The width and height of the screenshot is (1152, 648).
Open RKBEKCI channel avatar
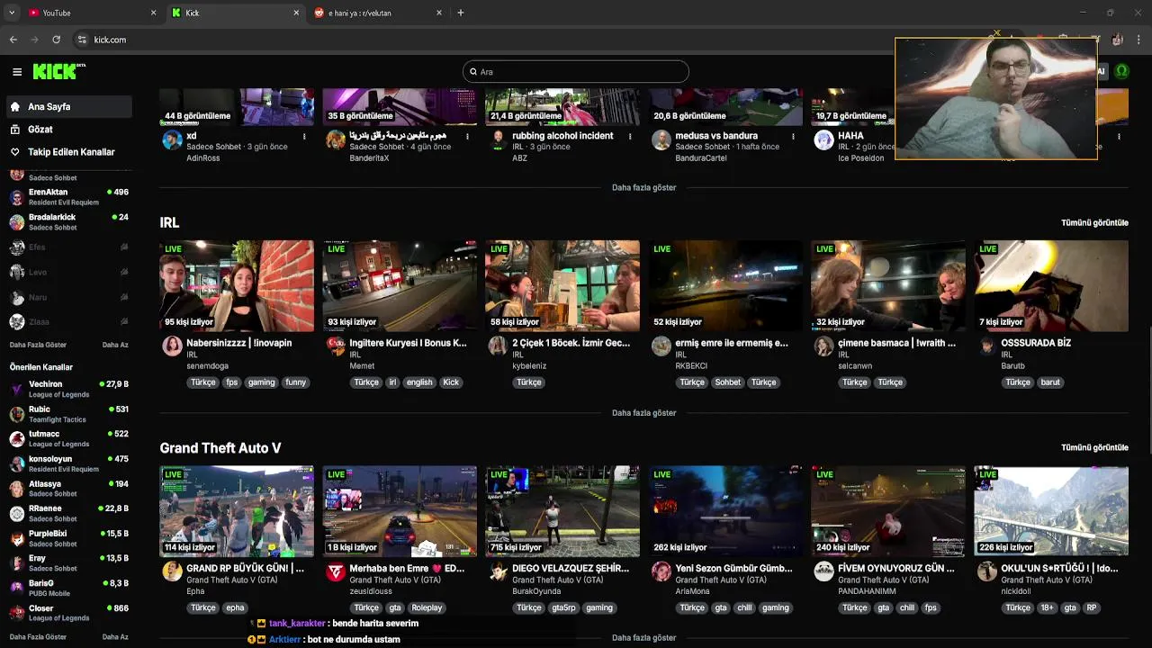pyautogui.click(x=661, y=346)
